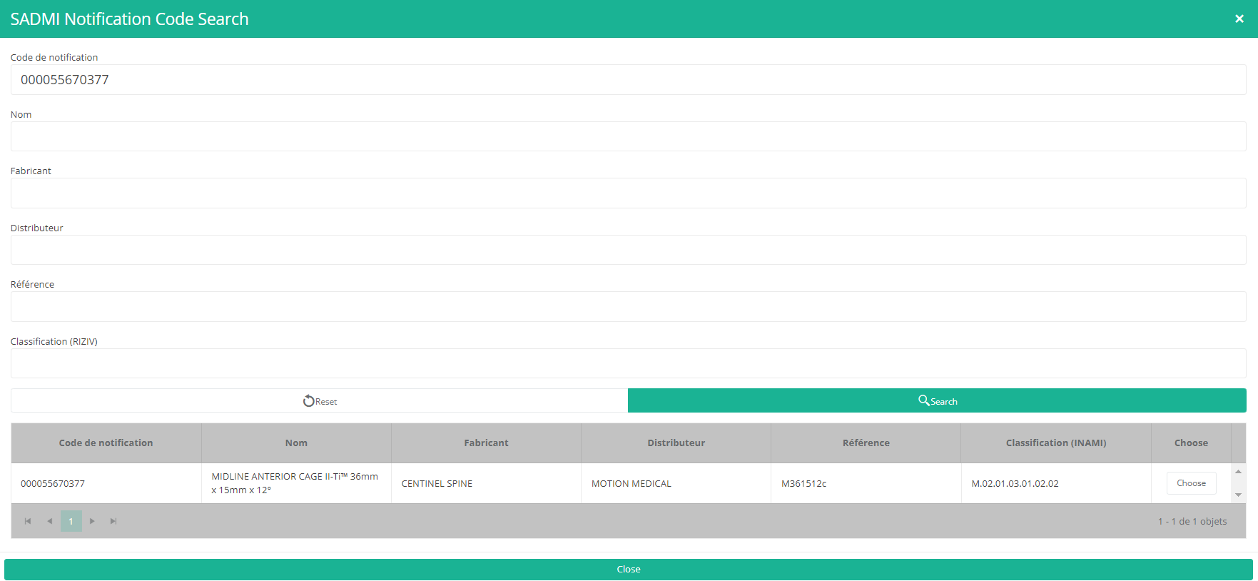Image resolution: width=1258 pixels, height=581 pixels.
Task: Click the Fabricant text field
Action: 628,193
